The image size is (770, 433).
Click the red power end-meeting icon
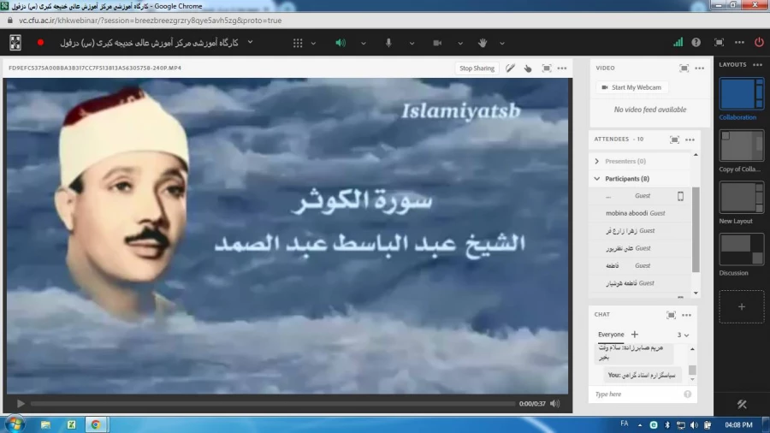tap(759, 42)
